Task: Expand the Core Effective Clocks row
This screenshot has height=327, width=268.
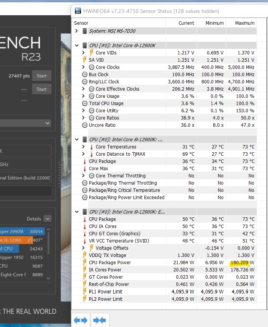Action: click(83, 89)
